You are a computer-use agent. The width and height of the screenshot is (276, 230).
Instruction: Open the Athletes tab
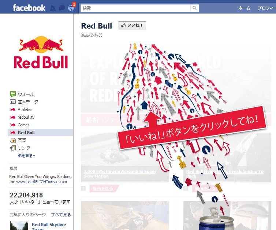pos(21,110)
